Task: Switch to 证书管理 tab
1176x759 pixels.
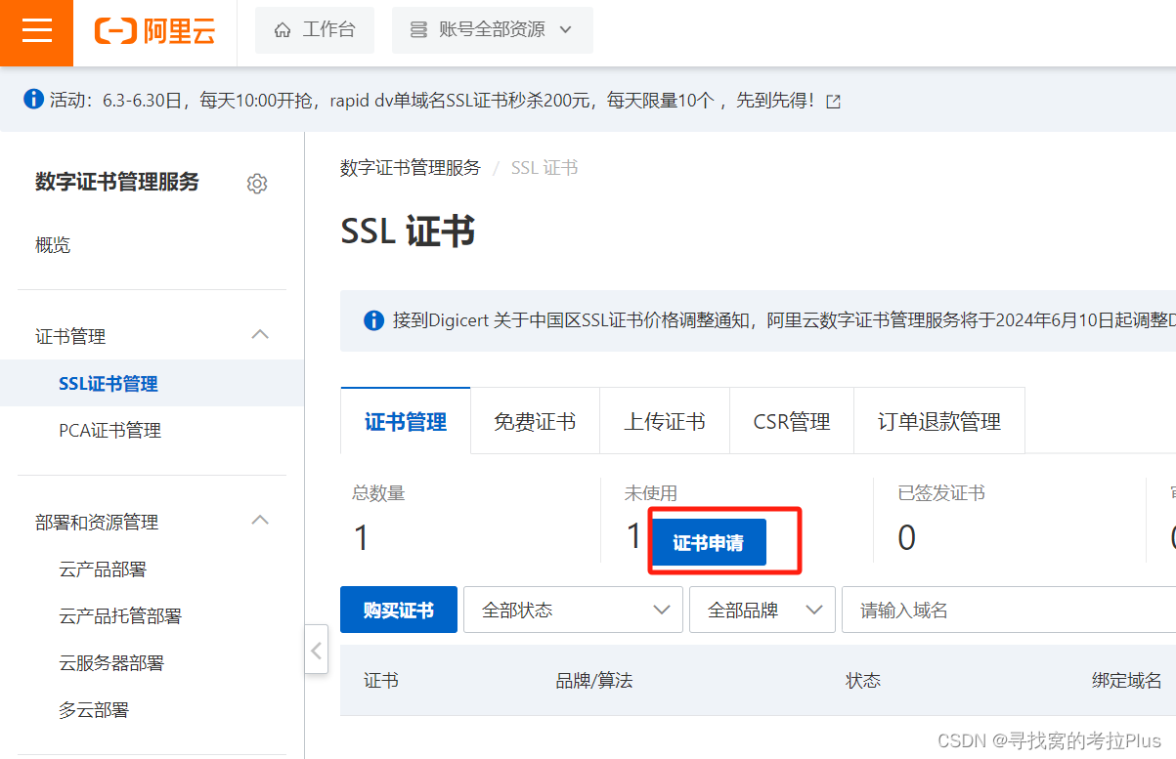Action: 406,421
